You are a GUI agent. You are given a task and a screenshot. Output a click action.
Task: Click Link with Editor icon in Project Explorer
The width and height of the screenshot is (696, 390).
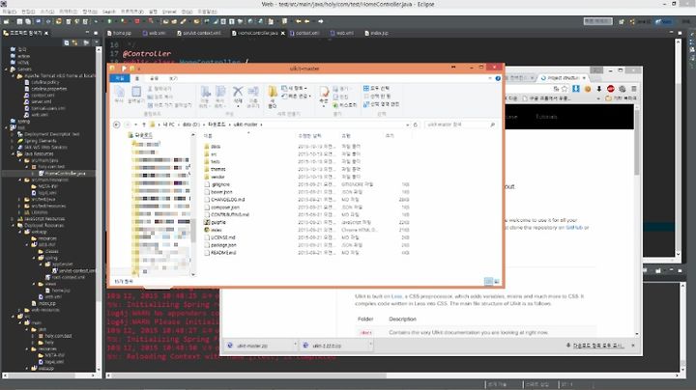click(74, 42)
